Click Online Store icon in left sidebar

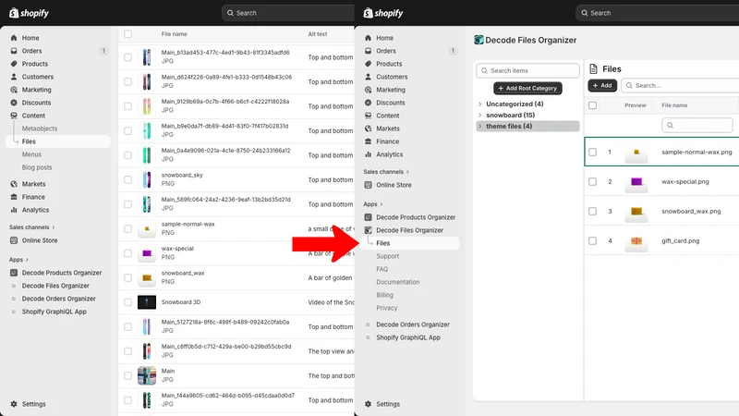[x=14, y=240]
